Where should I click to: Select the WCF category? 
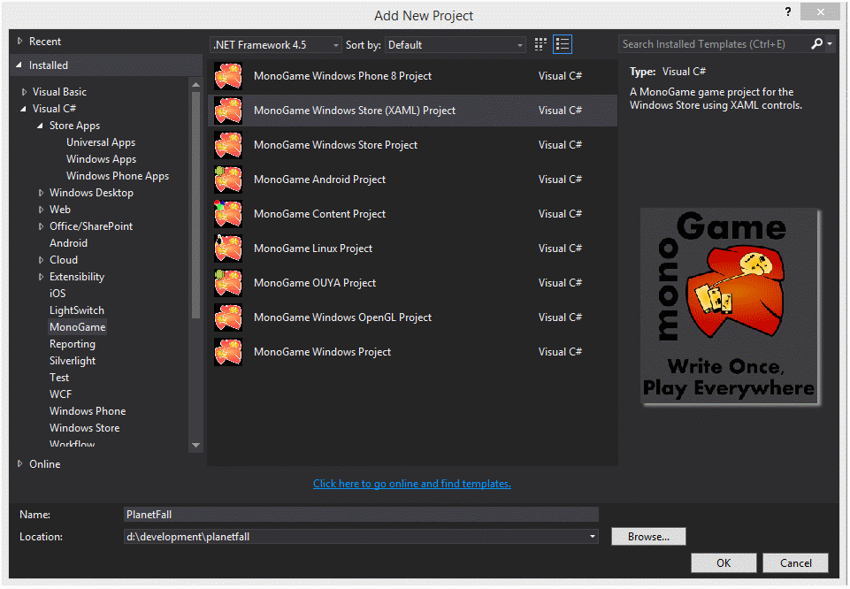point(61,394)
